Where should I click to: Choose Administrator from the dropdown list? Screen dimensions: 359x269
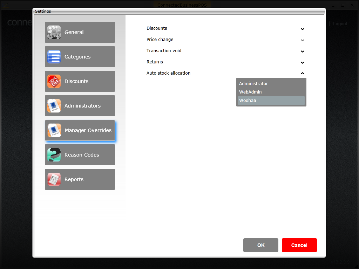[x=271, y=83]
